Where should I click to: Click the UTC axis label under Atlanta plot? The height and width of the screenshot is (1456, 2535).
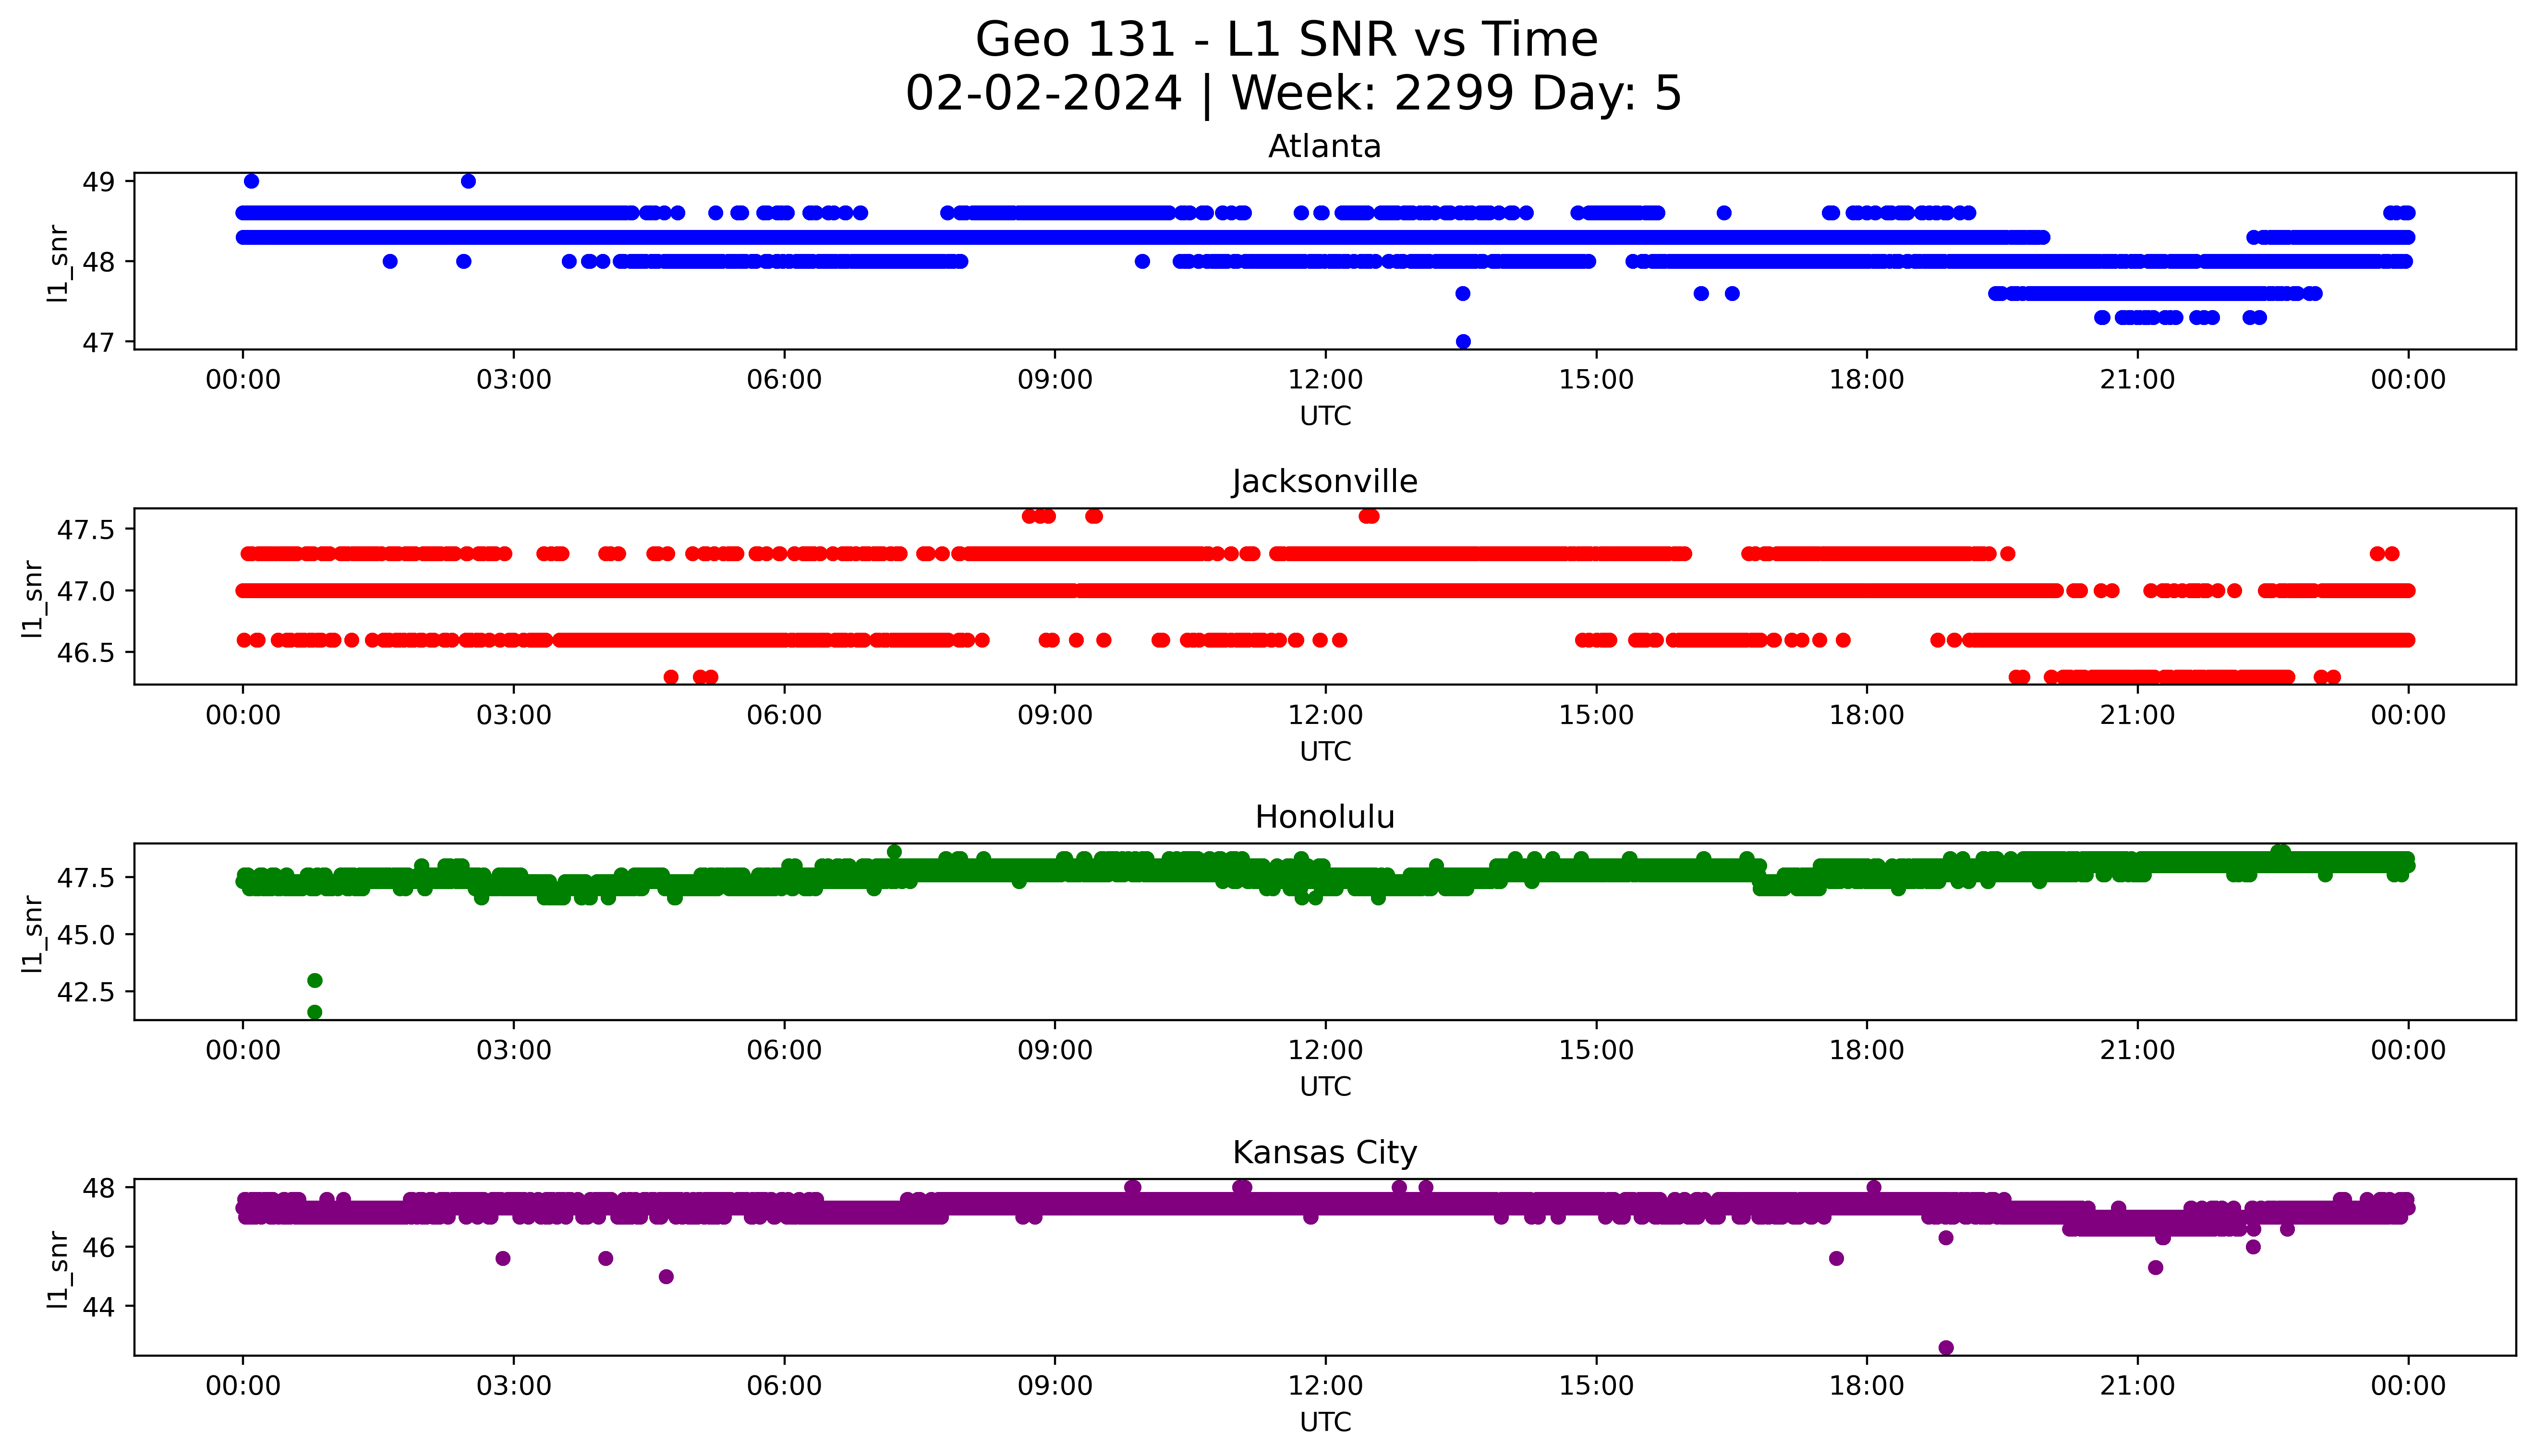pyautogui.click(x=1325, y=416)
